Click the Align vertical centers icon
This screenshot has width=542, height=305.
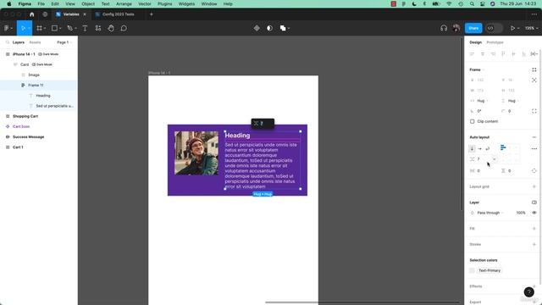[514, 54]
